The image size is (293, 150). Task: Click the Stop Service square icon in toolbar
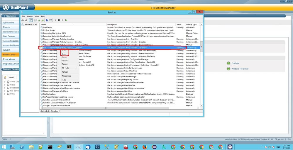(59, 20)
